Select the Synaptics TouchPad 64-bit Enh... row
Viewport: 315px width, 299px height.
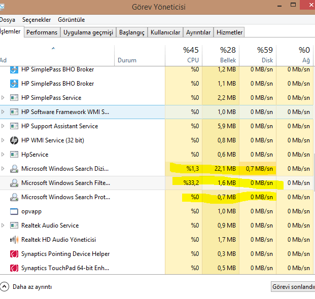click(x=157, y=268)
